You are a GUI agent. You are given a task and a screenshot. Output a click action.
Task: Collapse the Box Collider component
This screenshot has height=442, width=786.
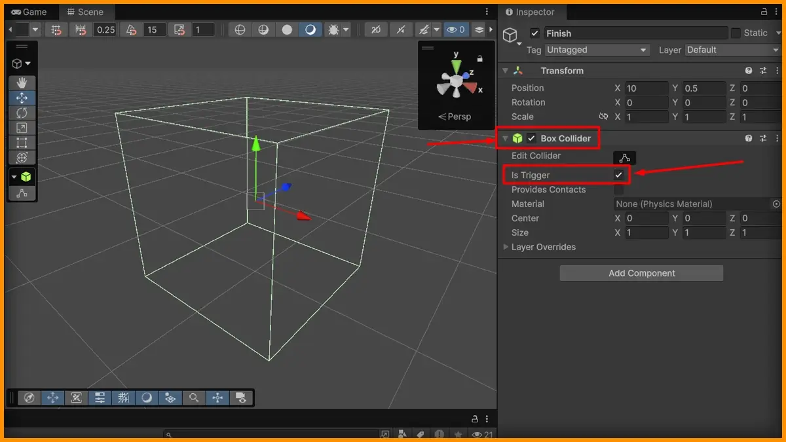click(x=505, y=138)
